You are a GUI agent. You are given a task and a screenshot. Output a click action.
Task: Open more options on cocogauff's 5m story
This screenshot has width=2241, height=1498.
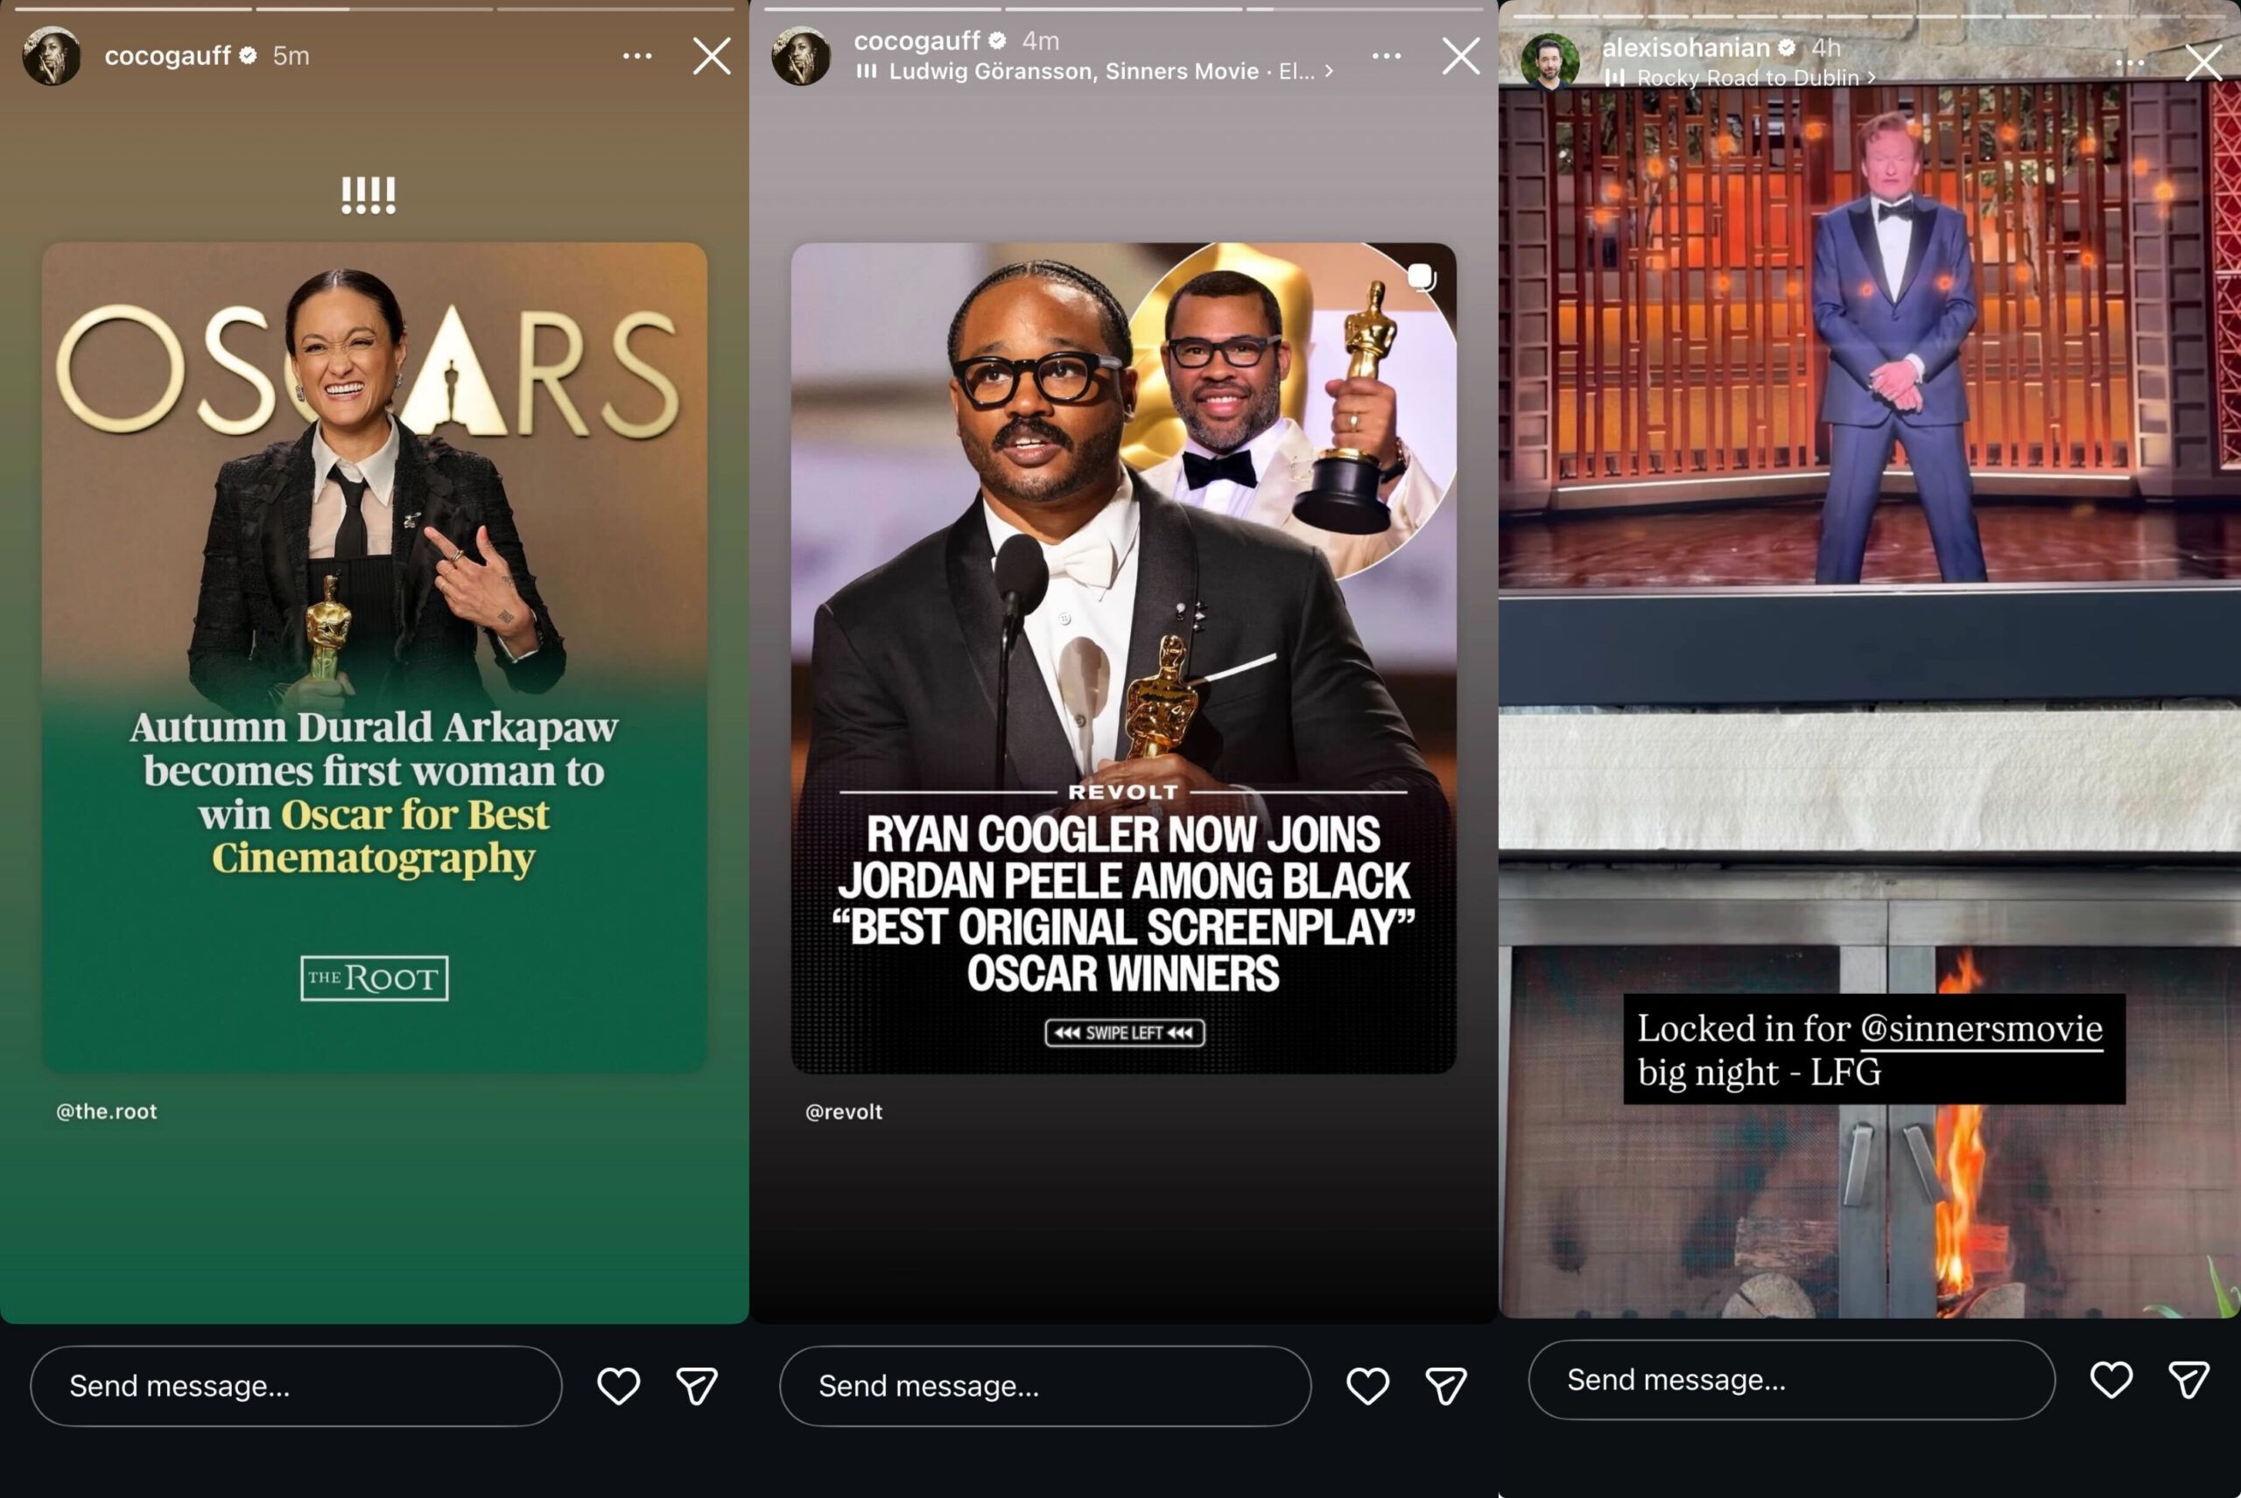point(637,56)
